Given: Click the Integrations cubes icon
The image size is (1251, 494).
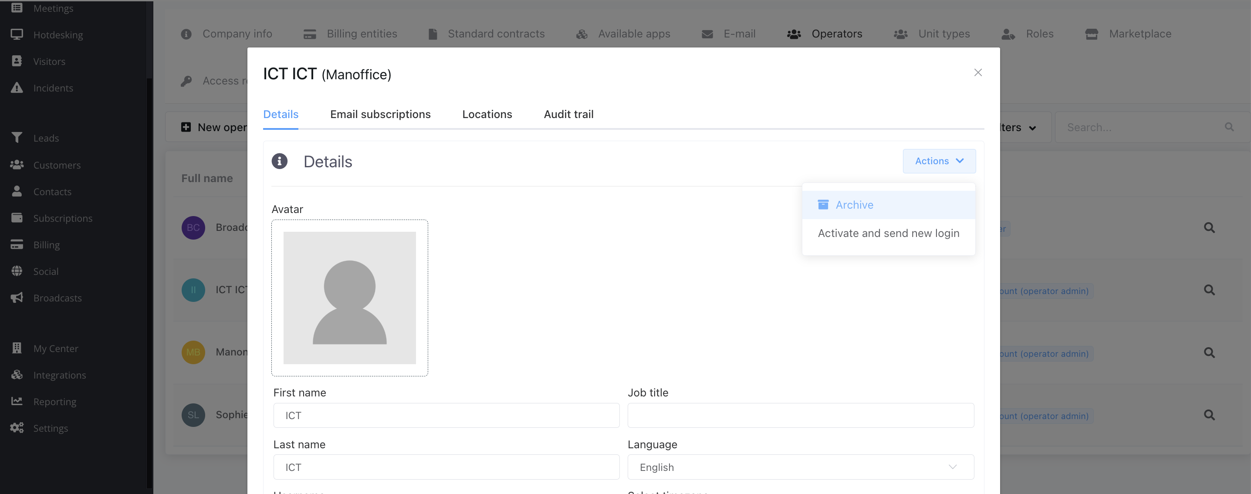Looking at the screenshot, I should point(17,375).
